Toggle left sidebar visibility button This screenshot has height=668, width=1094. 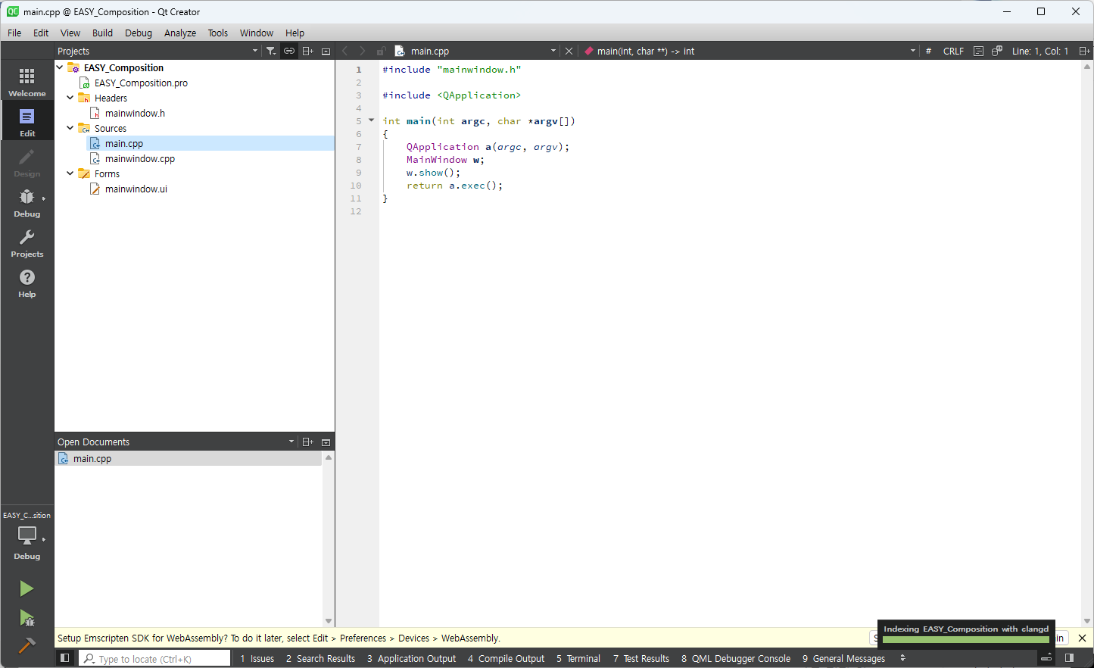[x=65, y=658]
